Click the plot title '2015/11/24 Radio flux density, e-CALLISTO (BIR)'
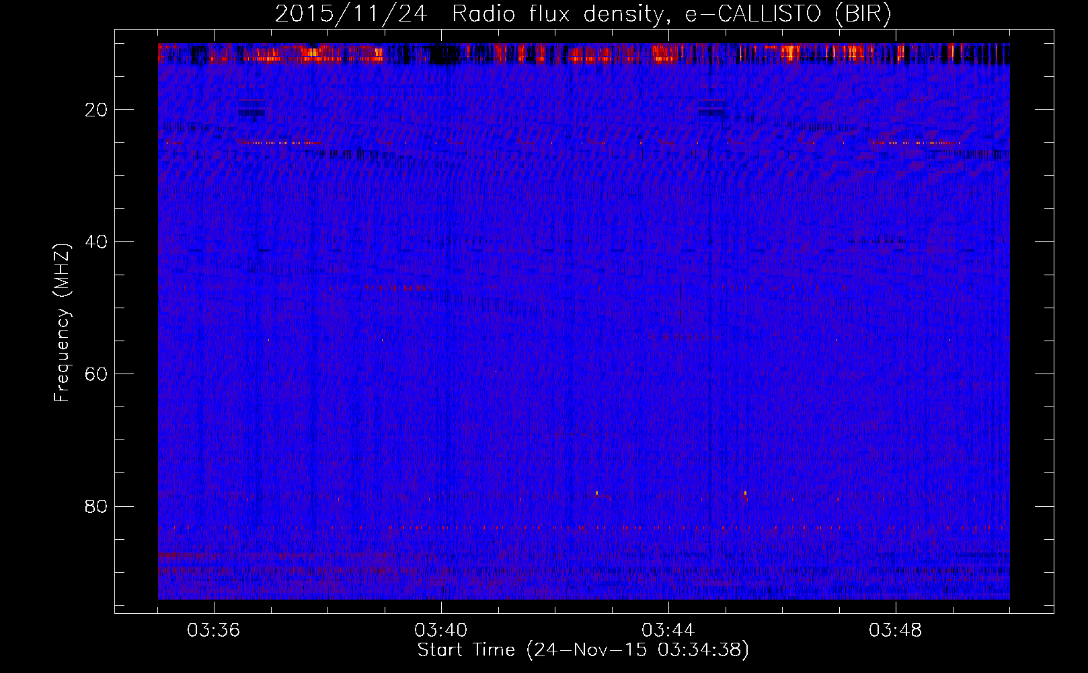1088x673 pixels. [x=583, y=14]
